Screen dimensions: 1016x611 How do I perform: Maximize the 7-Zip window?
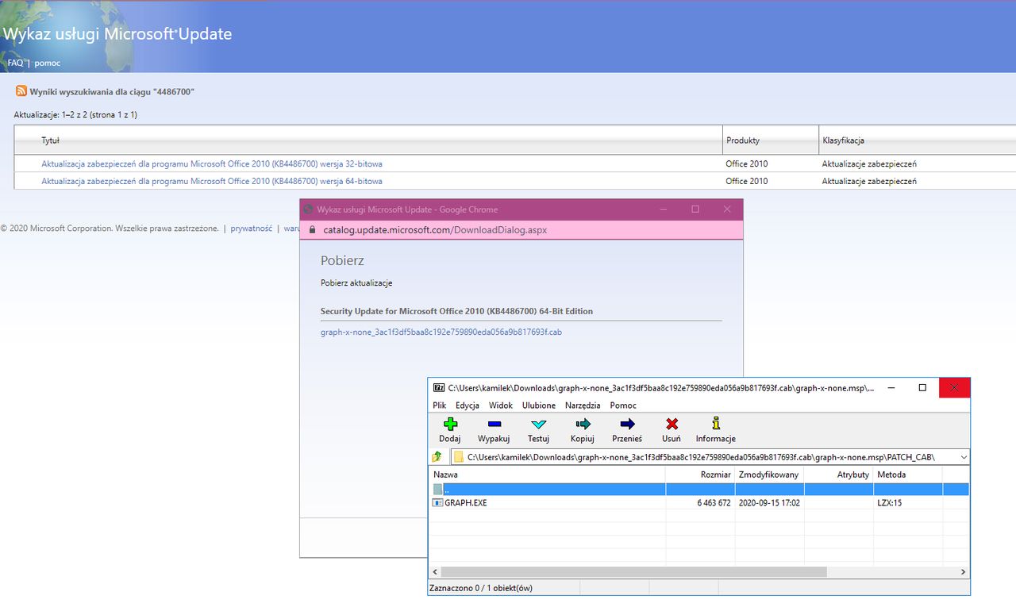coord(922,388)
